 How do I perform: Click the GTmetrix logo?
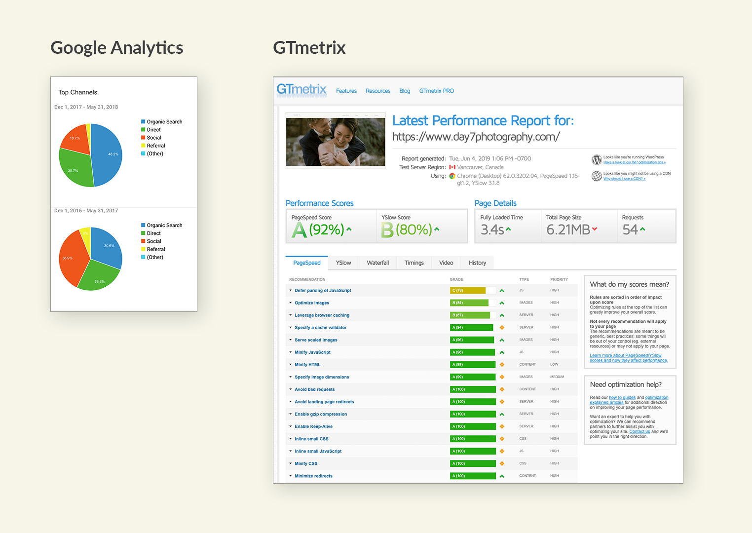coord(301,90)
